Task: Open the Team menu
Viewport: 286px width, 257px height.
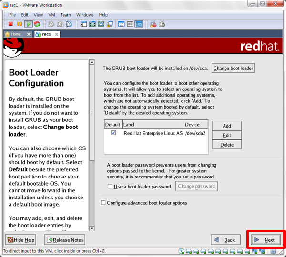Action: [65, 15]
